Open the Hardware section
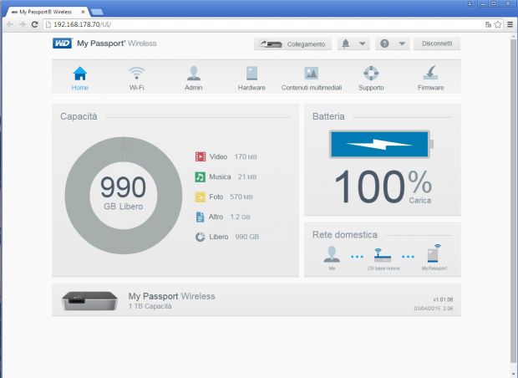Viewport: 518px width, 378px height. tap(251, 78)
